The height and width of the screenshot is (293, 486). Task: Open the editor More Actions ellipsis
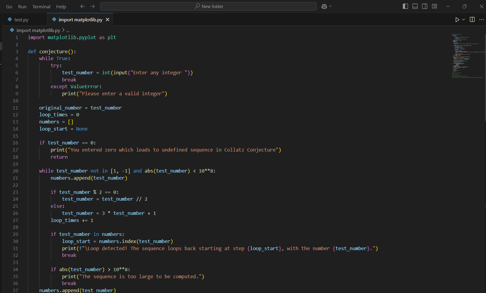[481, 20]
